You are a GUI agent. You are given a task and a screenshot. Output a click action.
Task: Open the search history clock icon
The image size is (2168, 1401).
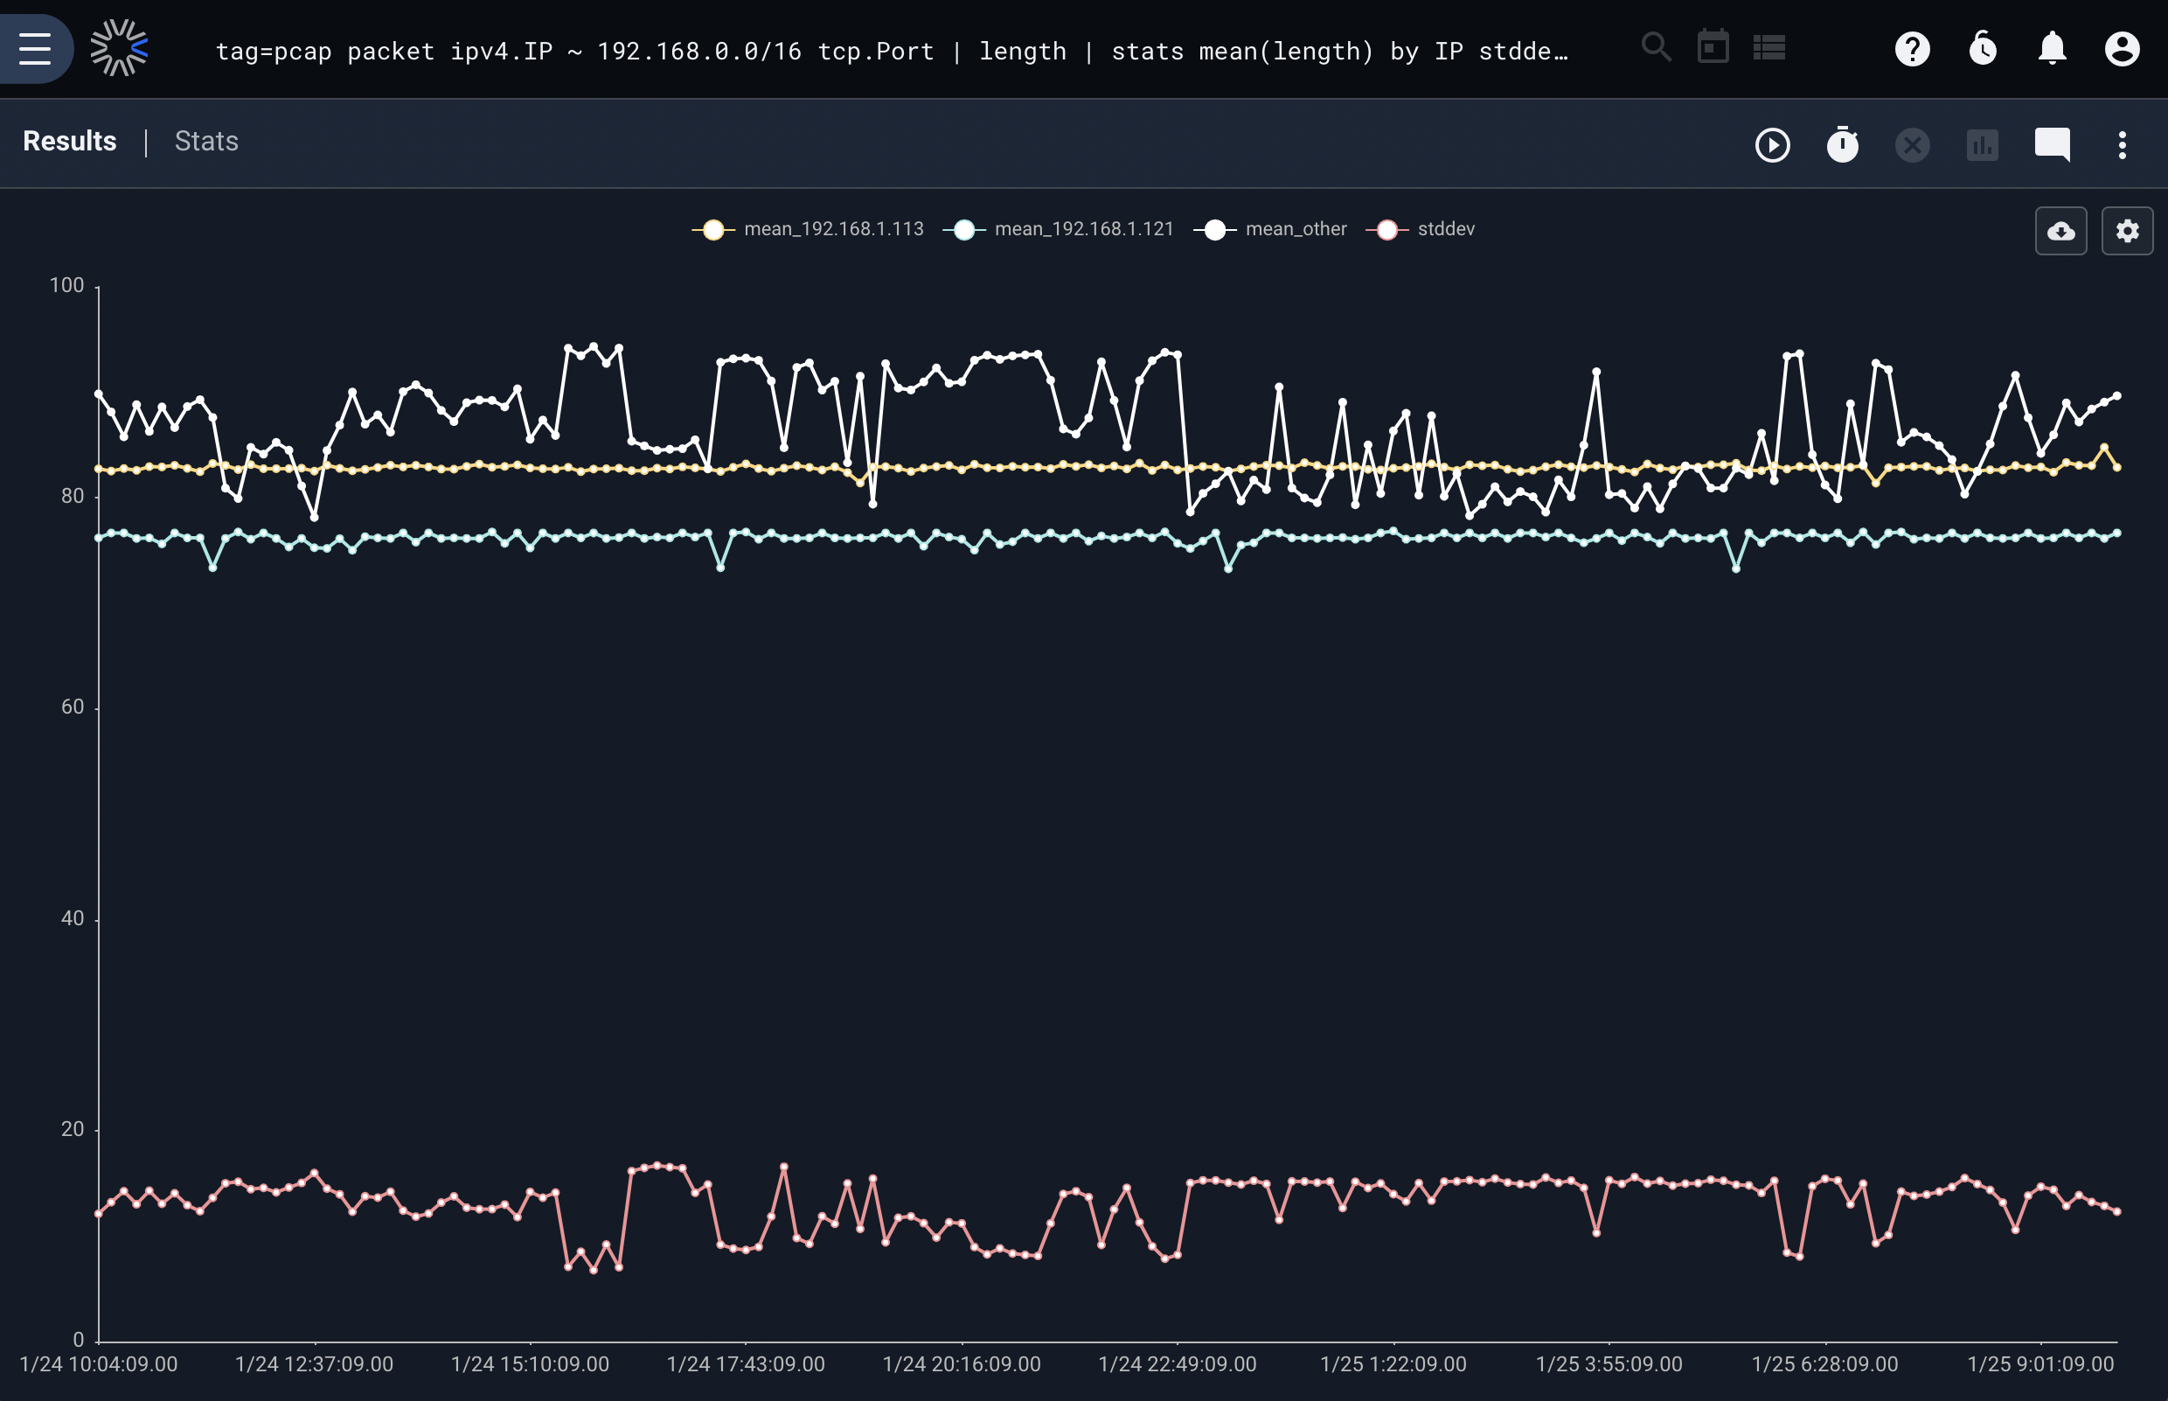tap(1983, 48)
